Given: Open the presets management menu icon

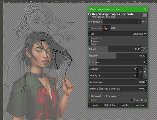Looking at the screenshot, I should click(146, 22).
